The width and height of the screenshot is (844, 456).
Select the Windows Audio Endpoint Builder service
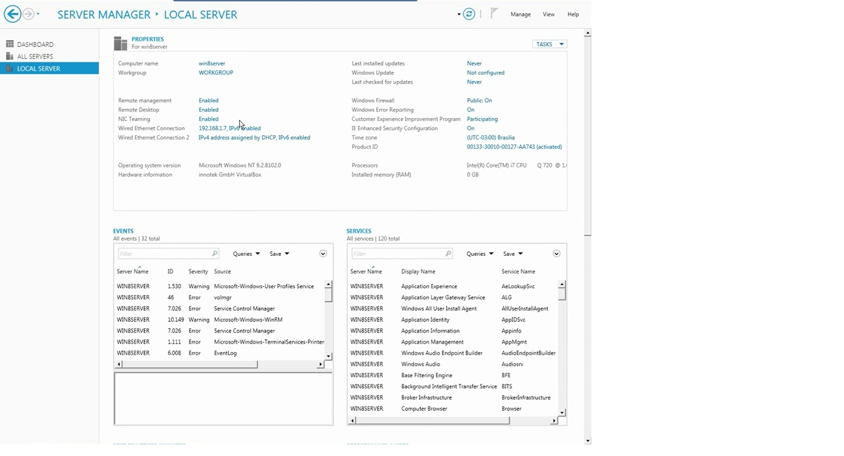(x=454, y=353)
